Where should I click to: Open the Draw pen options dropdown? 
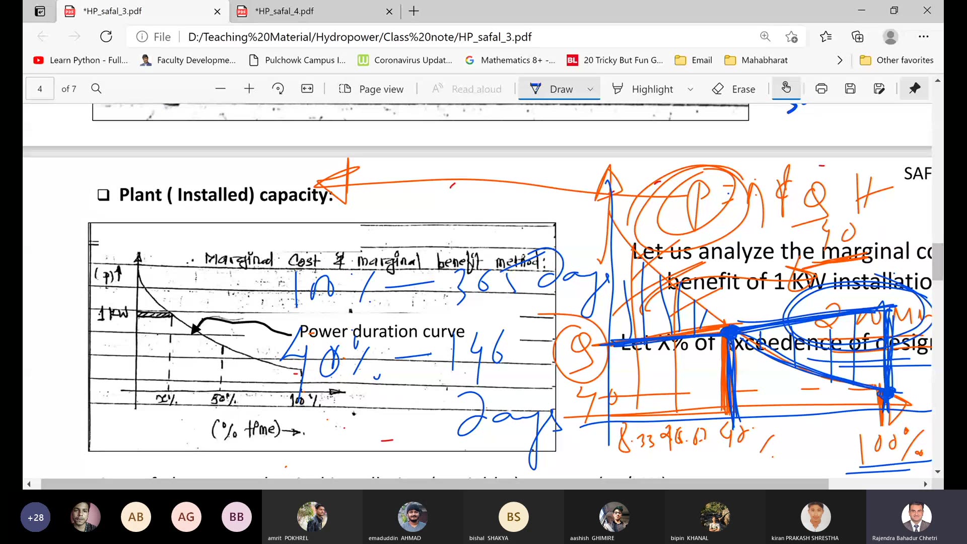tap(590, 89)
